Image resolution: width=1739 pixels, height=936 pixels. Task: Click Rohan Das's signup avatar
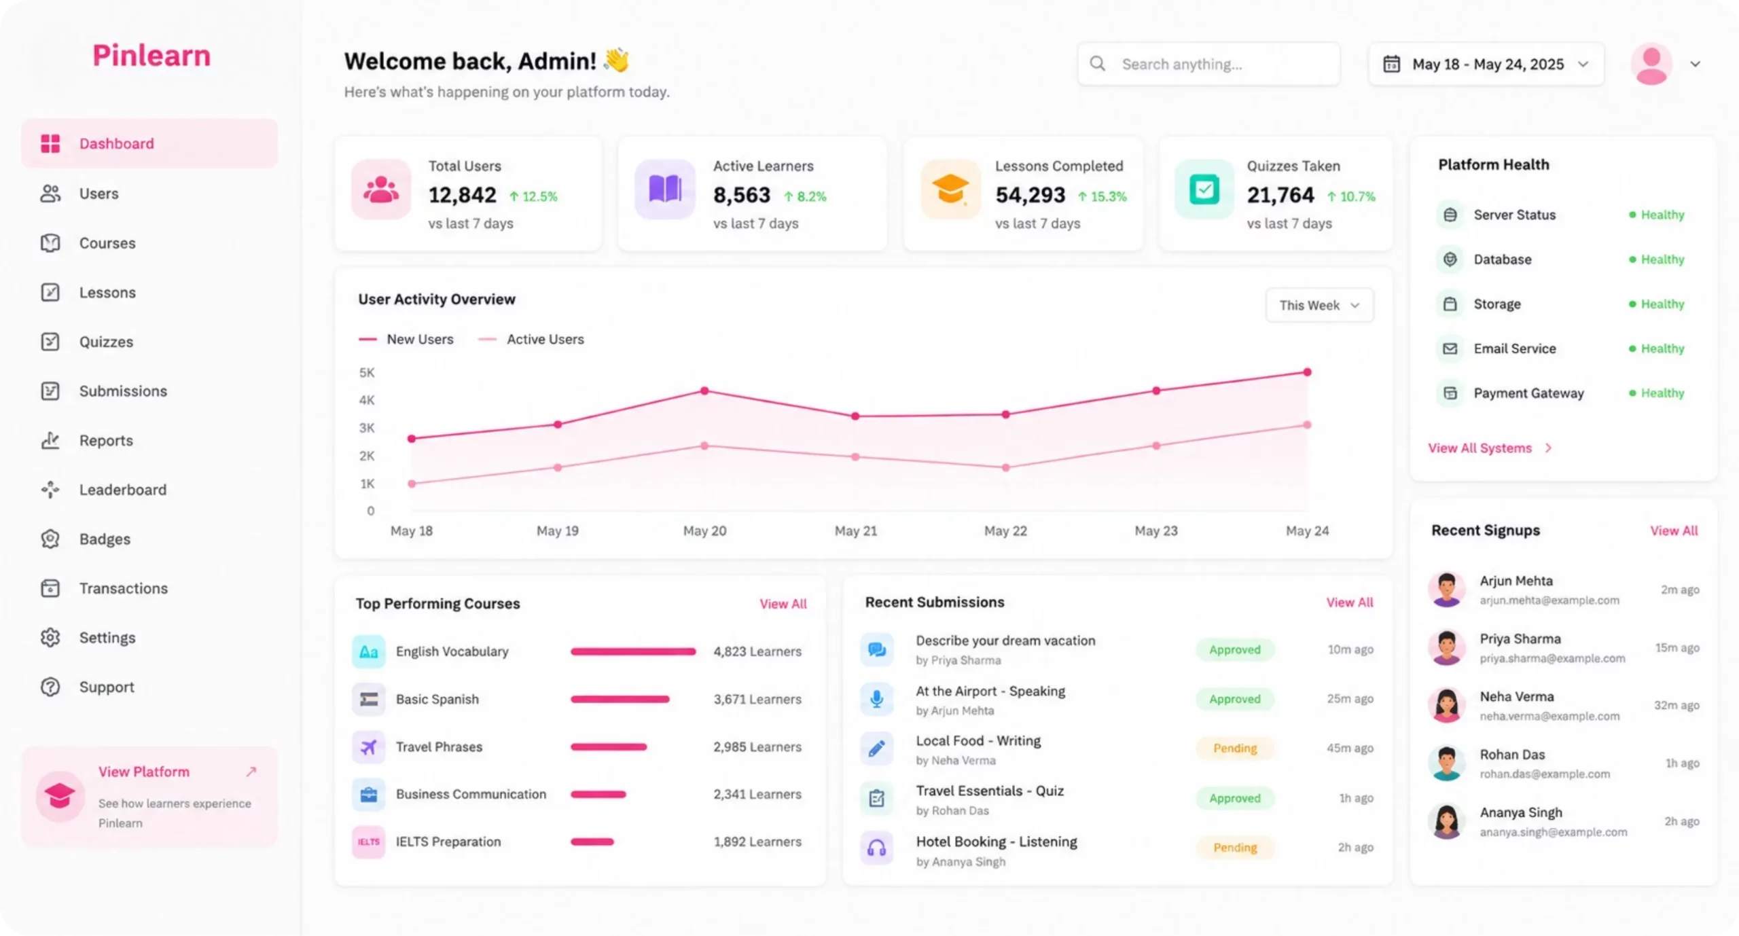click(x=1446, y=763)
